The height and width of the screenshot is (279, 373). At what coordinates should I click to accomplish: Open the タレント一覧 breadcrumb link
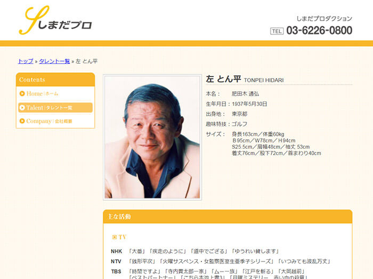54,61
